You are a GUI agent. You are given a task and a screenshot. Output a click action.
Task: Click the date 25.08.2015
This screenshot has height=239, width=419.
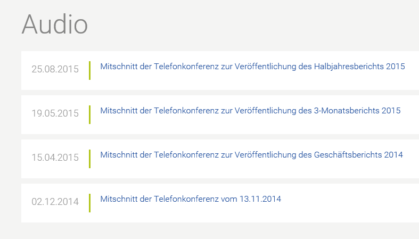point(55,69)
